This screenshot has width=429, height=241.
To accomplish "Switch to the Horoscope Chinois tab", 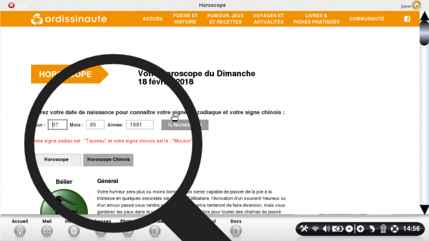I will 108,160.
